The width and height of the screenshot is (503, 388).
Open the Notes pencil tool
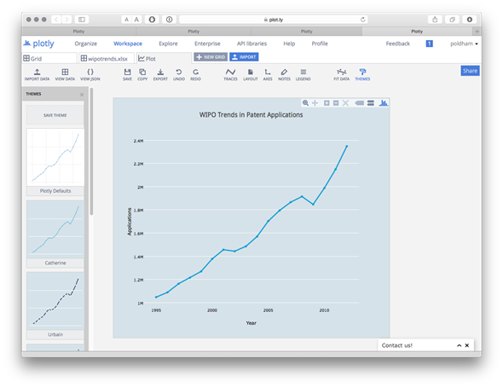pyautogui.click(x=284, y=74)
